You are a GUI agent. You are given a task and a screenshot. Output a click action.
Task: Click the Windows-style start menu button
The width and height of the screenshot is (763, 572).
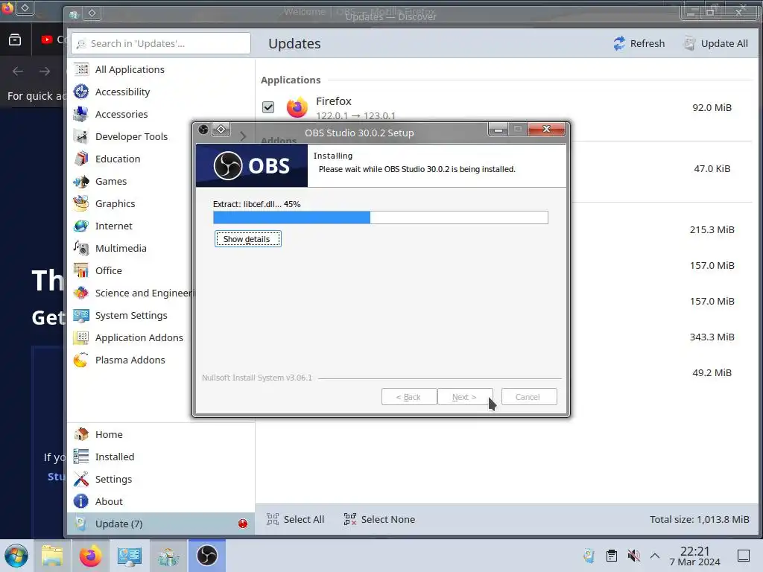point(16,556)
